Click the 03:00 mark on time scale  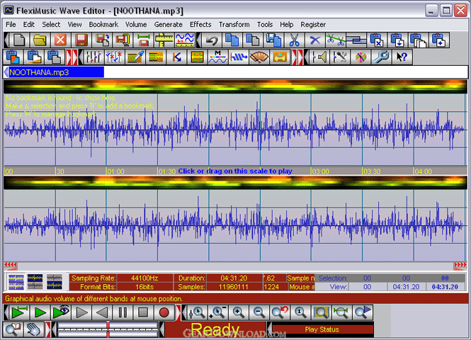point(321,171)
